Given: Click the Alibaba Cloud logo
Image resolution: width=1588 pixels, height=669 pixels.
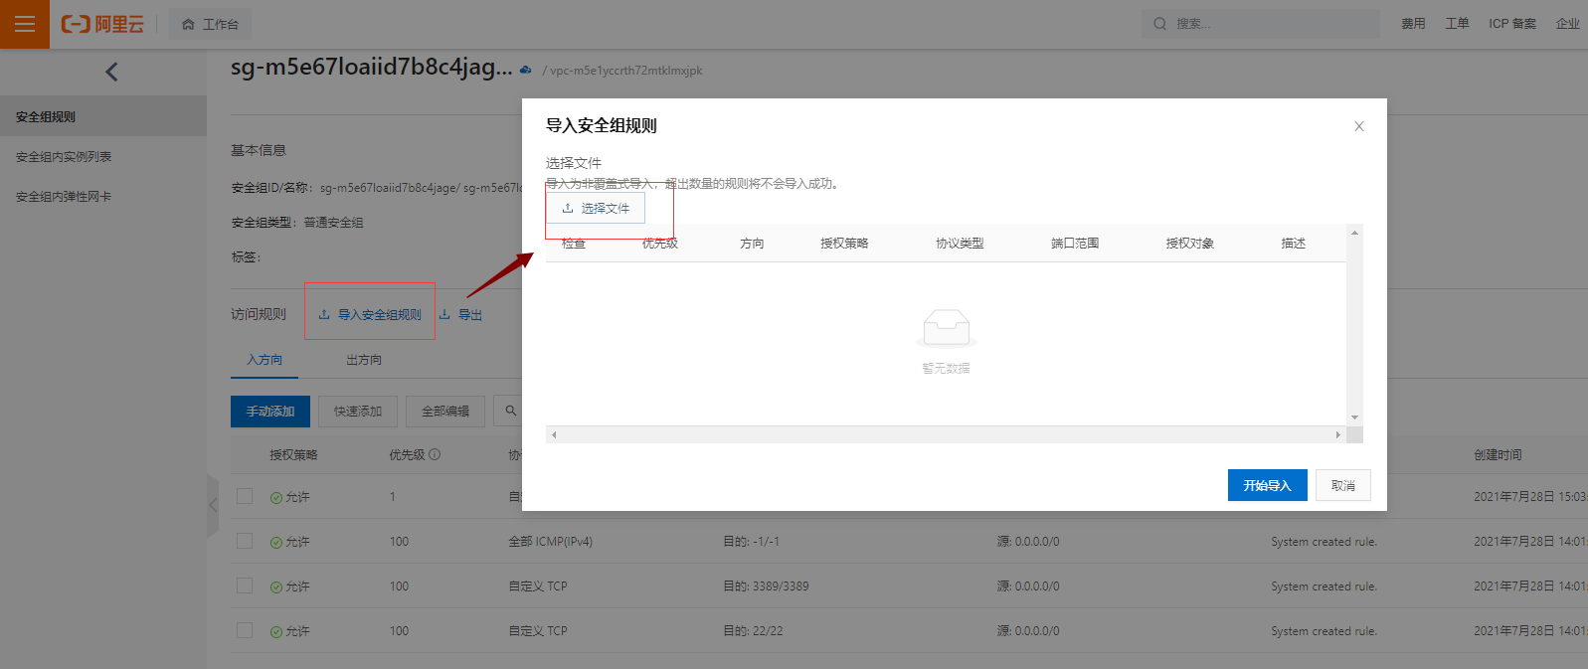Looking at the screenshot, I should point(102,24).
